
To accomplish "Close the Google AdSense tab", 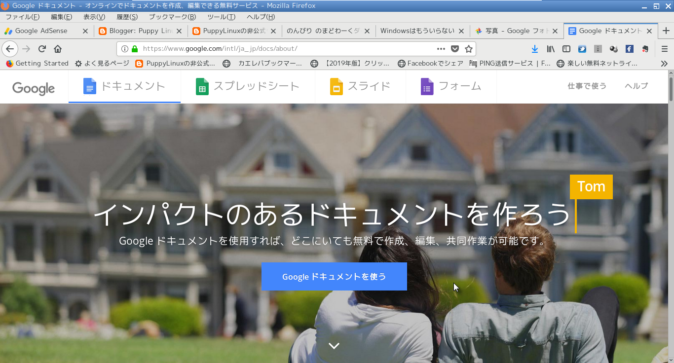I will [x=85, y=31].
